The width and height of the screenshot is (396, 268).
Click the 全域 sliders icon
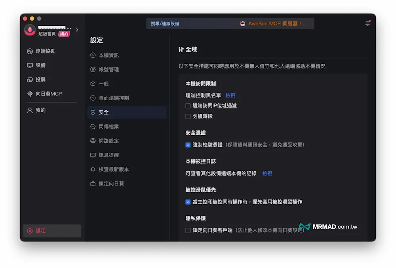(x=181, y=50)
